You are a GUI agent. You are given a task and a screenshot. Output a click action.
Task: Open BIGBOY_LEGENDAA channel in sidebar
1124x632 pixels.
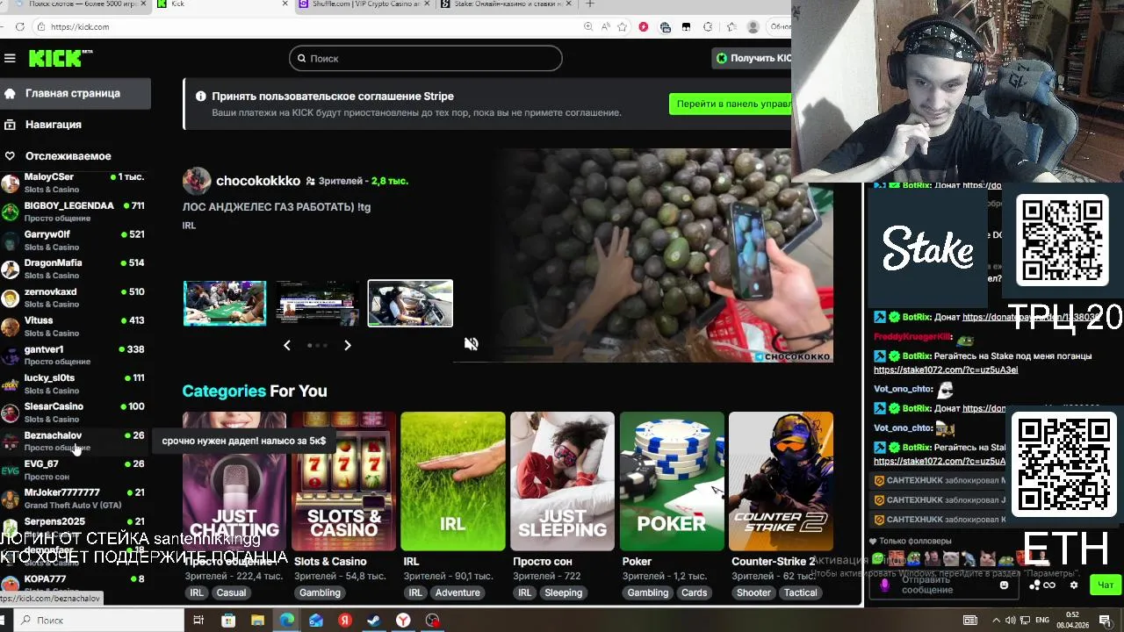point(75,212)
